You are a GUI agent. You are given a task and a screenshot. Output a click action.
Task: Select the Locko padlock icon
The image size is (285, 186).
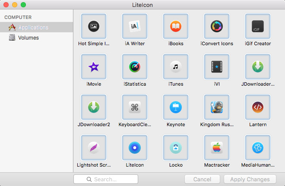[x=176, y=148]
